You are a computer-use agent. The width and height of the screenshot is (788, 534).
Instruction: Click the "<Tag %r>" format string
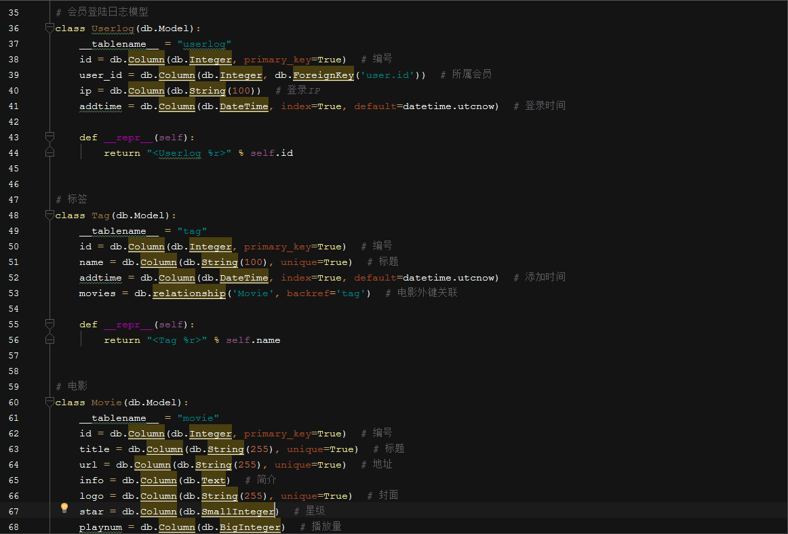coord(177,340)
